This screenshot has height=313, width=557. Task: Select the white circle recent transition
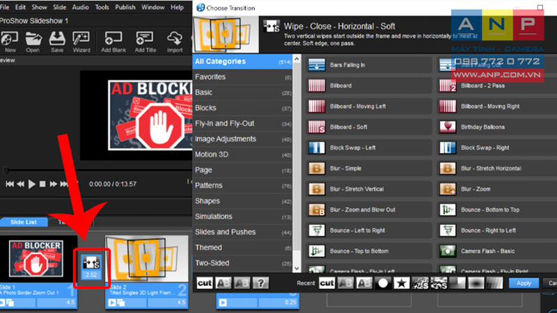(382, 283)
